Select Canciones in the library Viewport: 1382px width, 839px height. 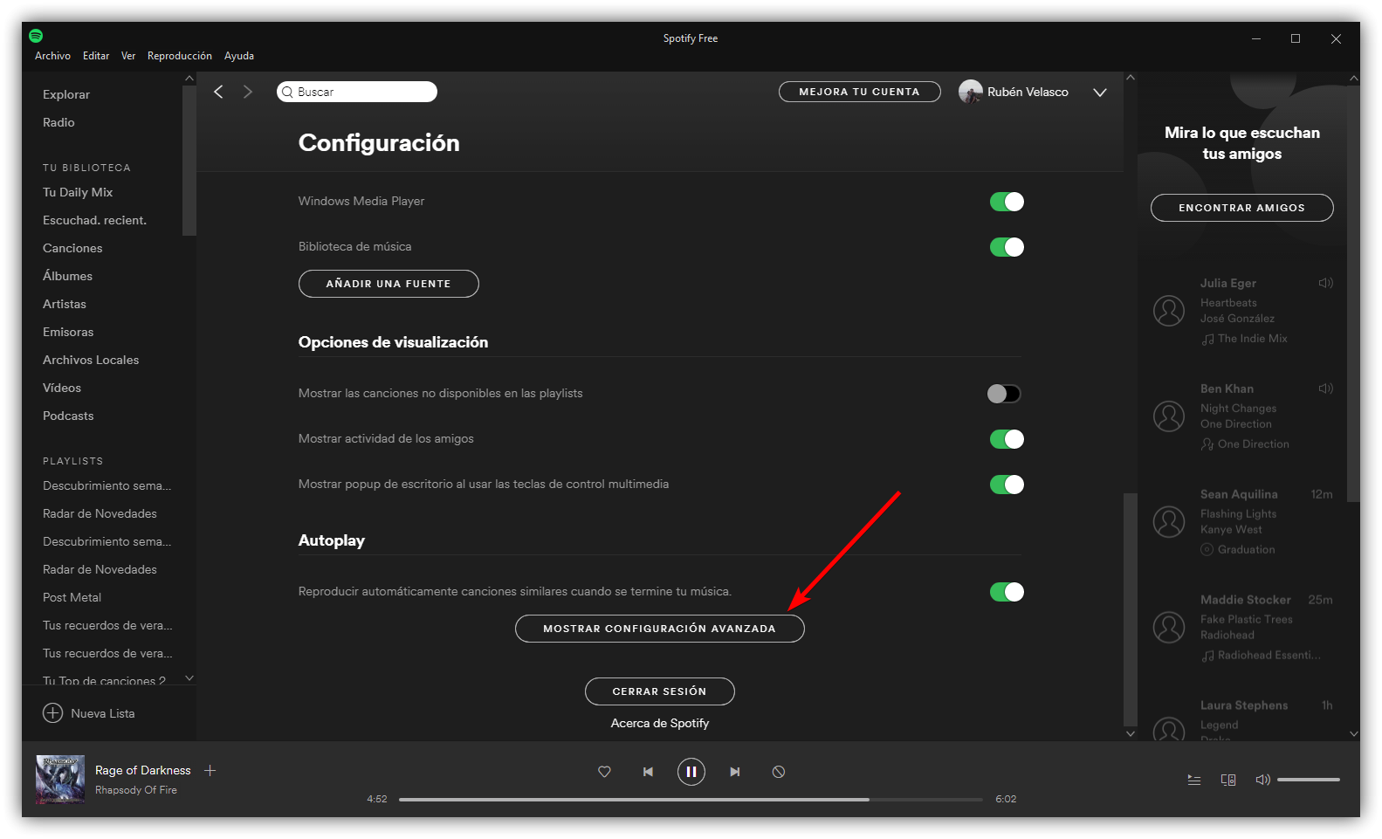click(72, 248)
